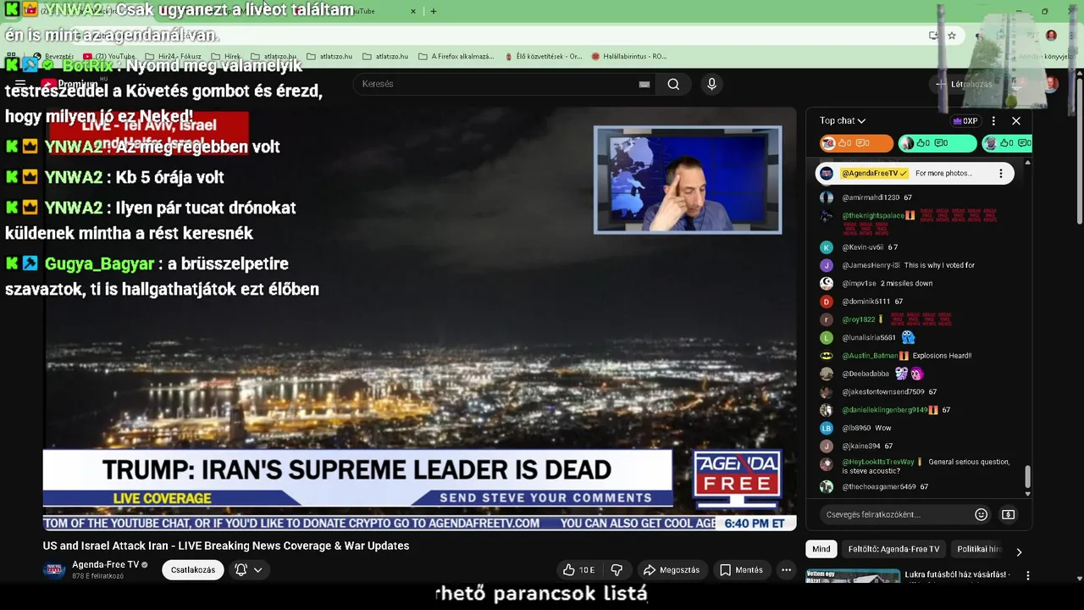The image size is (1084, 610).
Task: Activate voice search microphone
Action: (711, 84)
